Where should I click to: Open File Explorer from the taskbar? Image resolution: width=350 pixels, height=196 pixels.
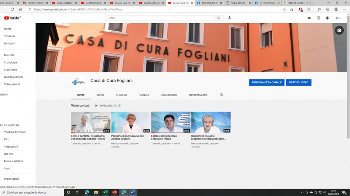(x=96, y=192)
